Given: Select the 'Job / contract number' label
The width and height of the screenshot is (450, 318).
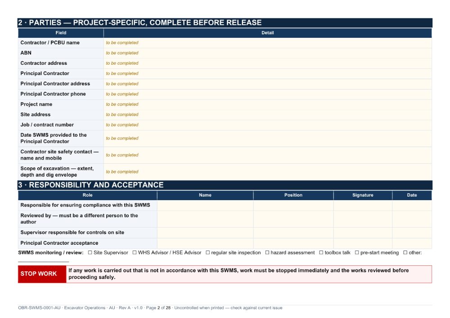Looking at the screenshot, I should pos(47,125).
